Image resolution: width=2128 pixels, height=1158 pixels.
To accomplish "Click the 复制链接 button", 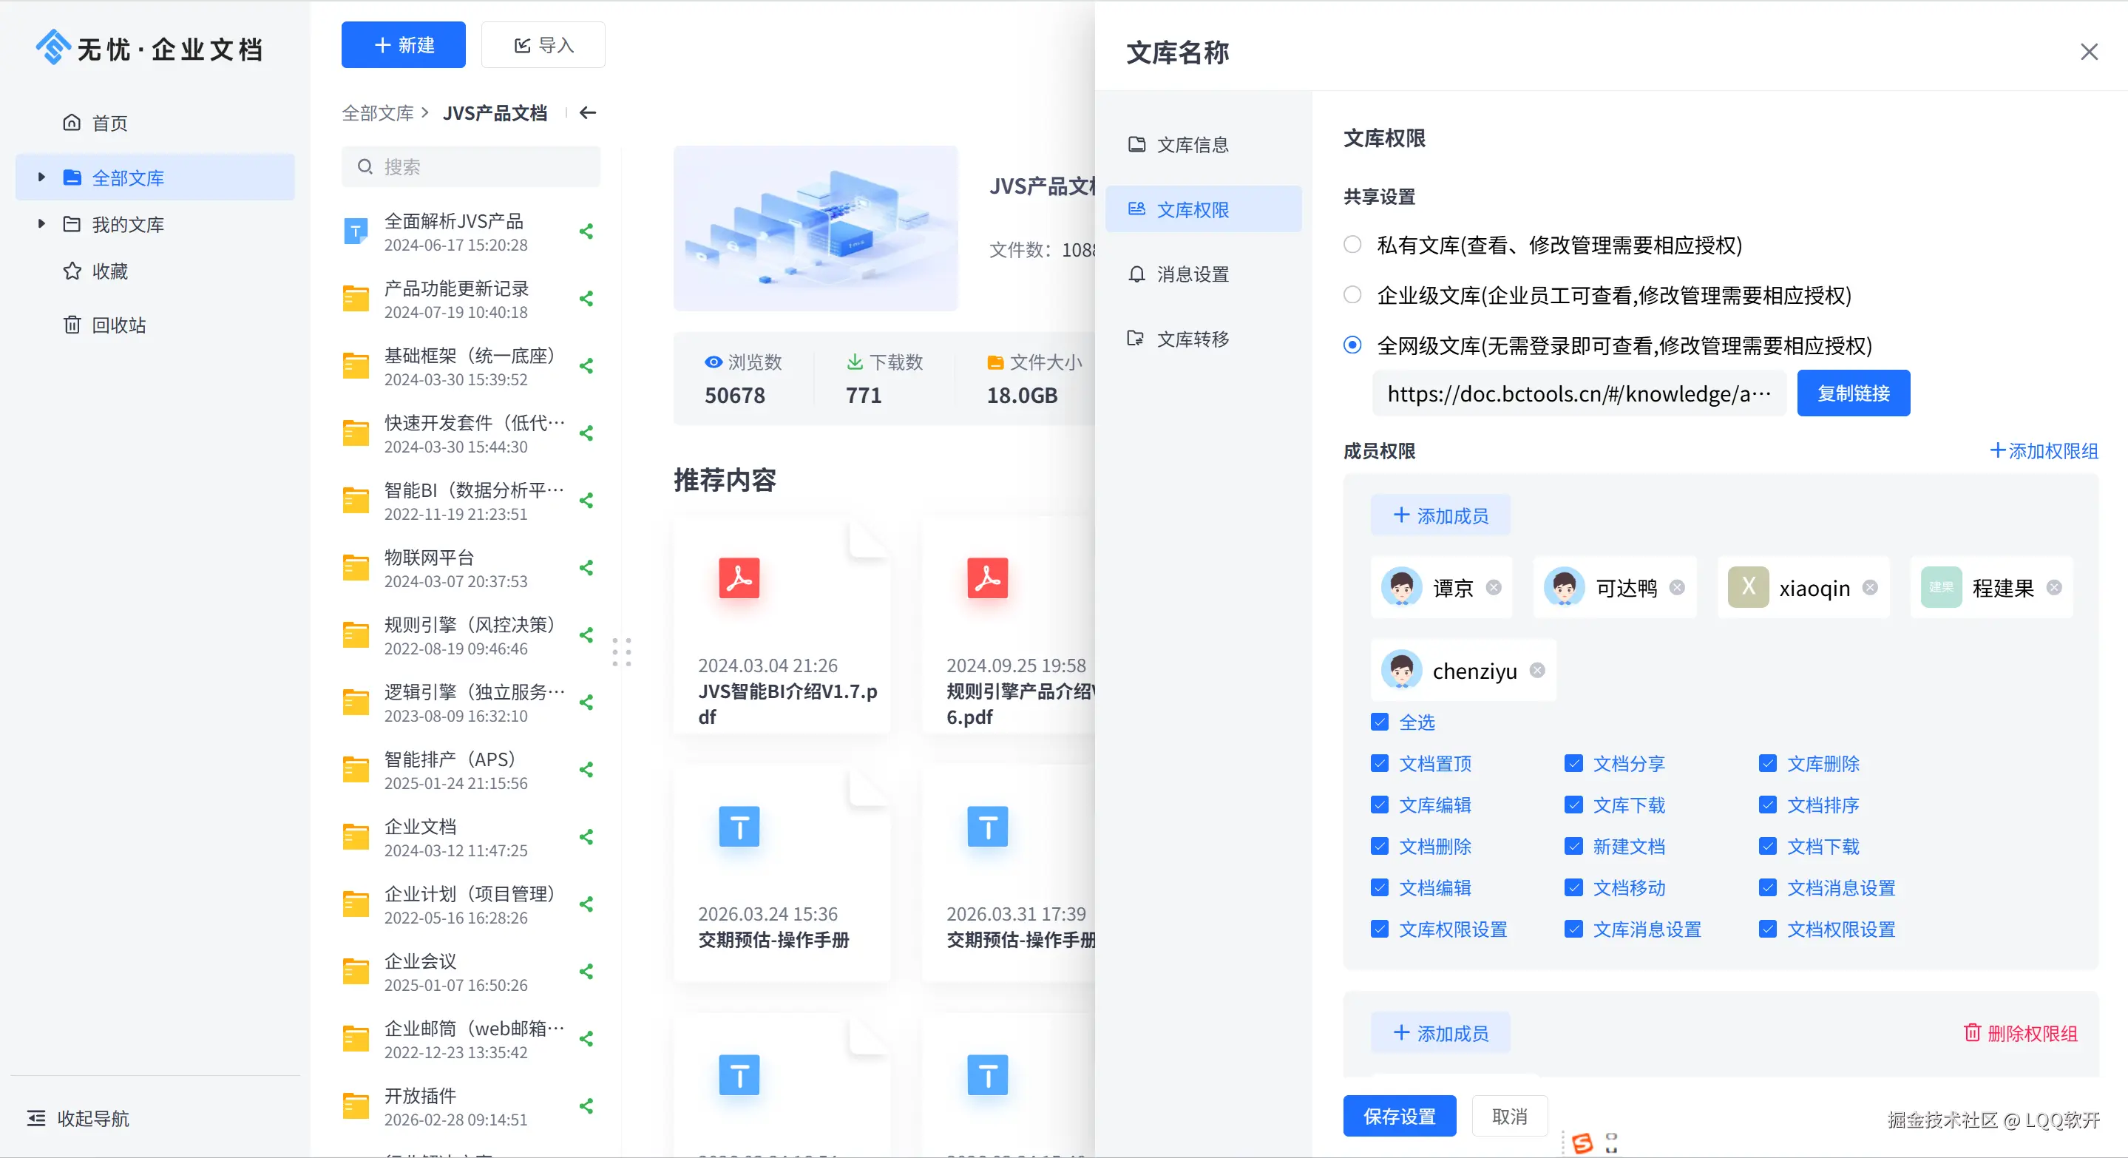I will point(1853,394).
